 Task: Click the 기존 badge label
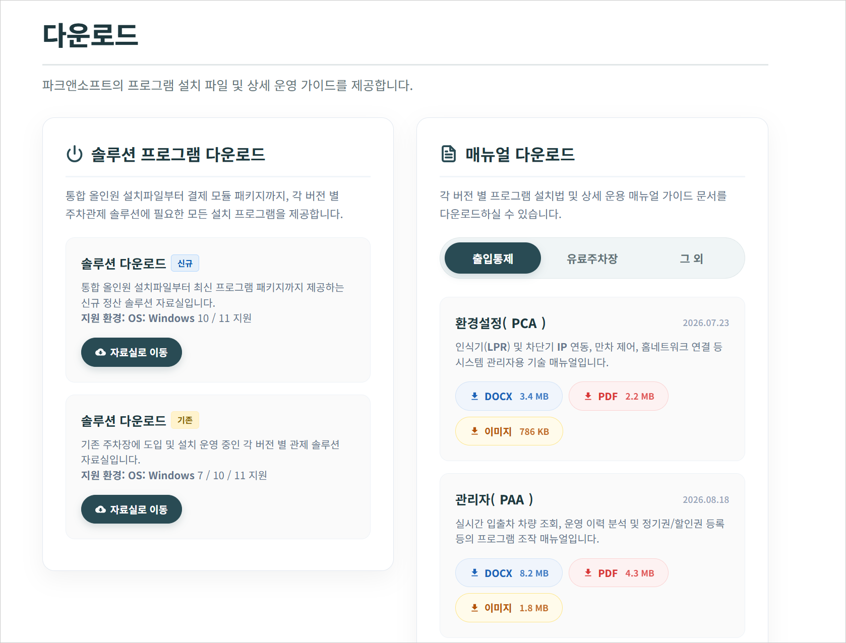click(x=185, y=420)
